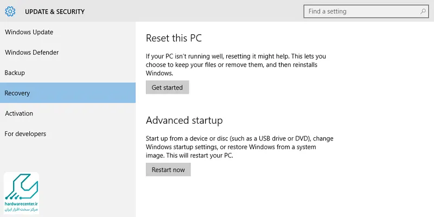Click the Persian caption below hardwarecenter.ir

22,209
